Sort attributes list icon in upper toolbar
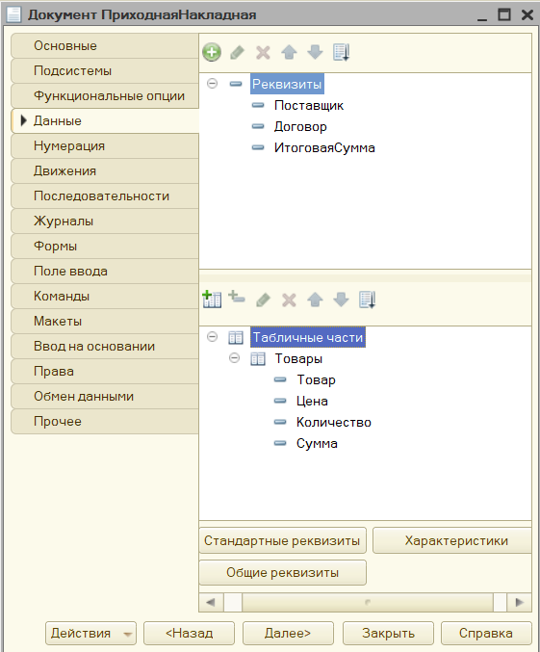 click(342, 52)
